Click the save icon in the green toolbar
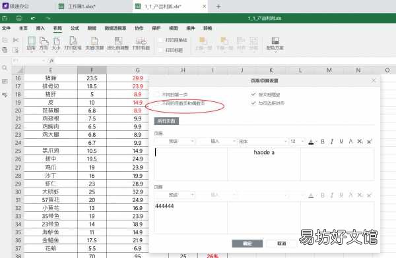The width and height of the screenshot is (396, 258). pyautogui.click(x=5, y=18)
